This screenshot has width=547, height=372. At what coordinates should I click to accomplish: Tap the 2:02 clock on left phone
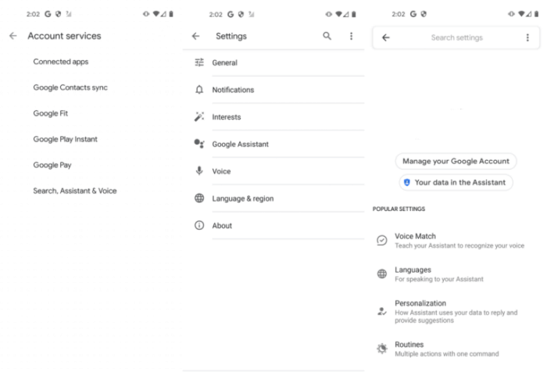33,14
